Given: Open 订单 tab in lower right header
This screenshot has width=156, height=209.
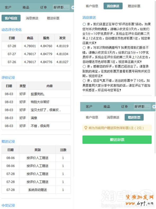Looking at the screenshot, I should tap(124, 107).
